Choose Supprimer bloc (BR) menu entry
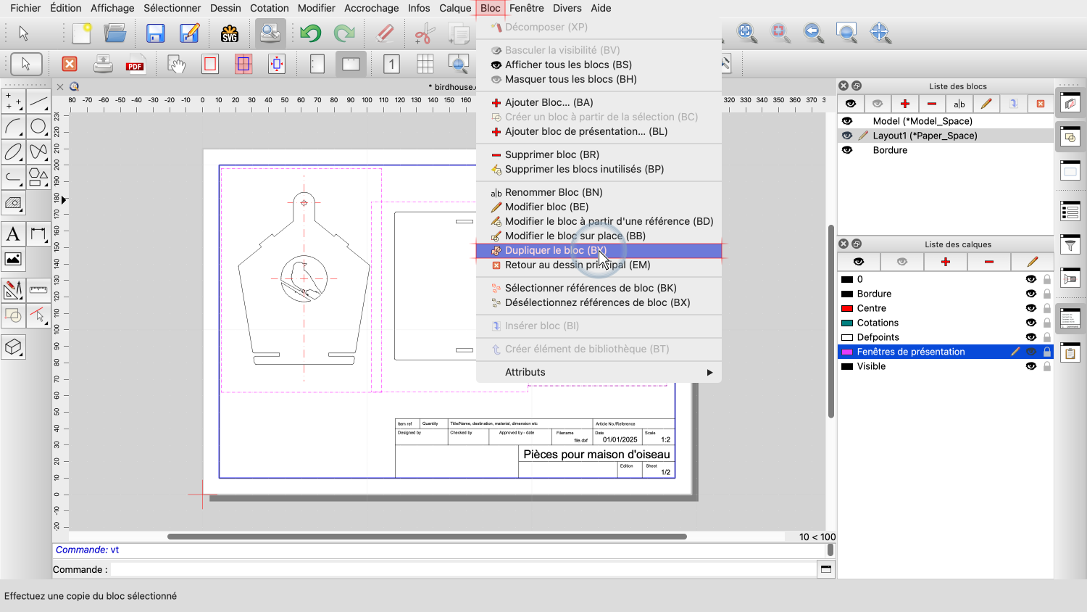The height and width of the screenshot is (612, 1087). pyautogui.click(x=551, y=154)
